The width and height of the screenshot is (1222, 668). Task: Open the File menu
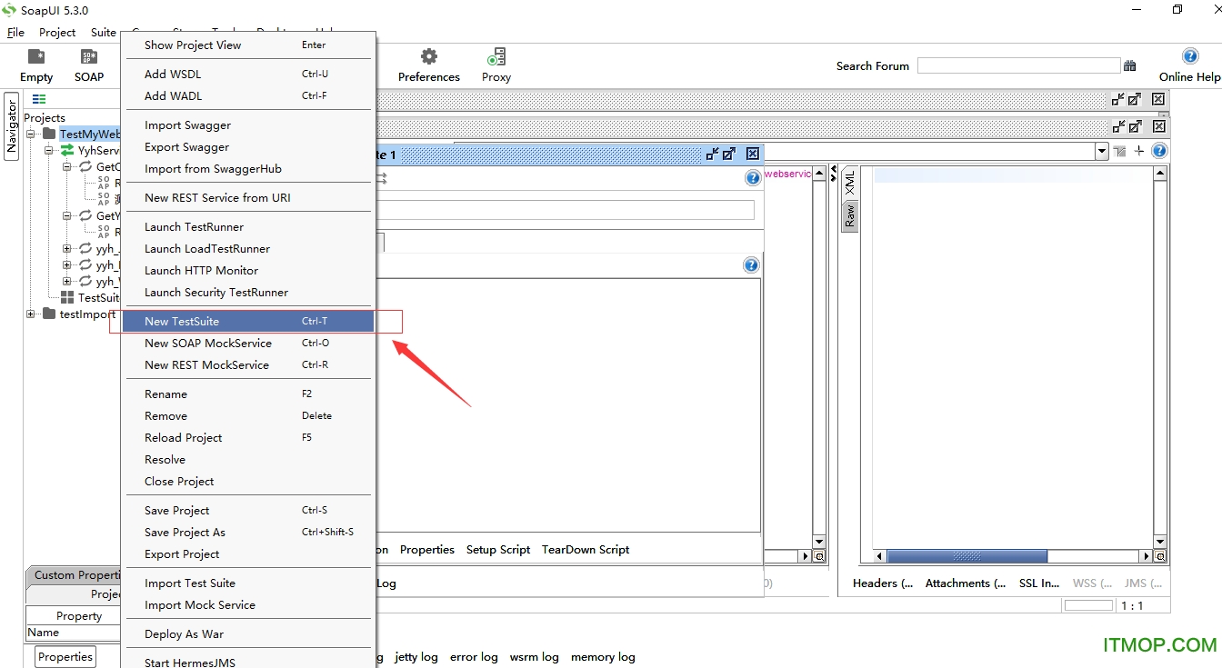pos(15,32)
